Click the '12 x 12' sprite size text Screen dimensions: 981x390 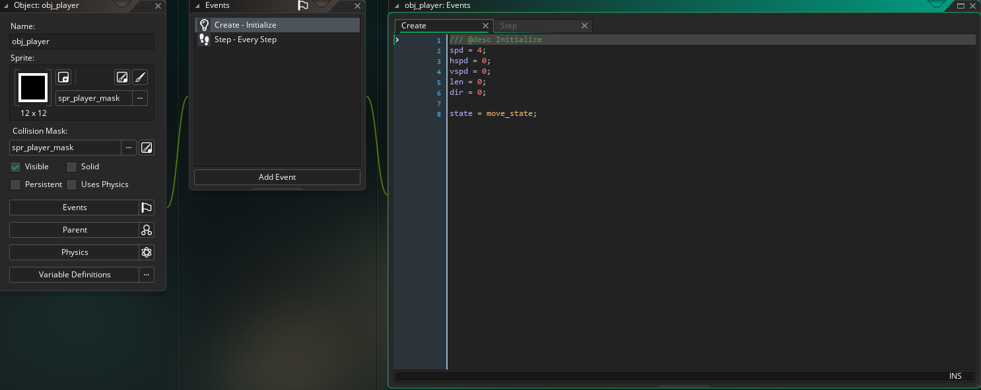pyautogui.click(x=33, y=113)
